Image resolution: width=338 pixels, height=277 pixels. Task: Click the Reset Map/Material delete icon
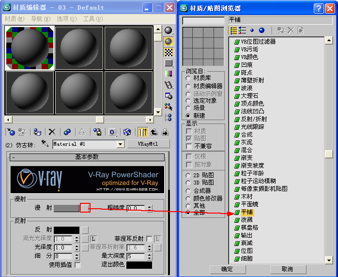click(52, 132)
